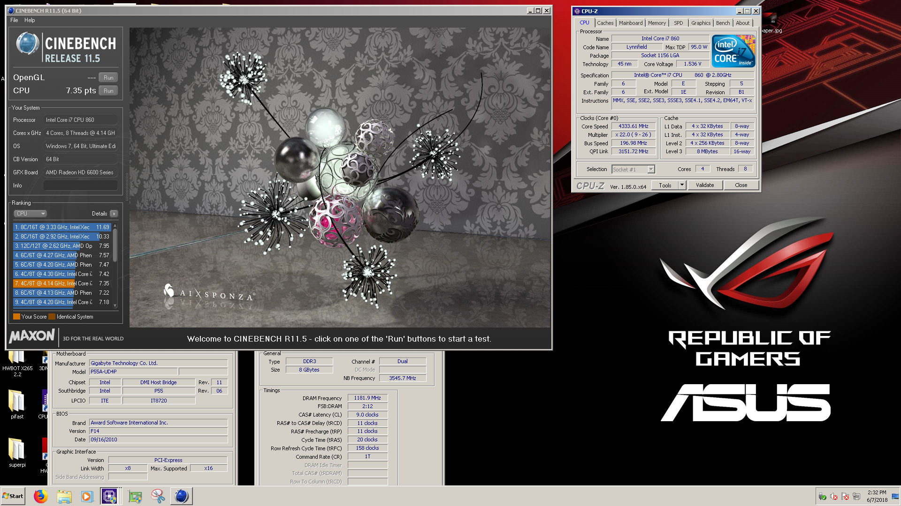Open the File menu in Cinebench
Viewport: 901px width, 506px height.
(x=14, y=20)
